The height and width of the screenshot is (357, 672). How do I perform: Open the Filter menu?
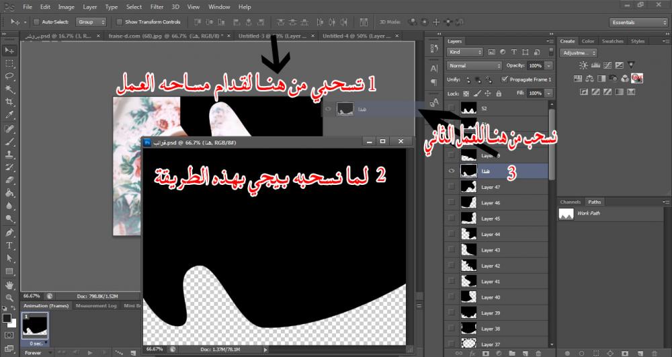click(x=157, y=7)
